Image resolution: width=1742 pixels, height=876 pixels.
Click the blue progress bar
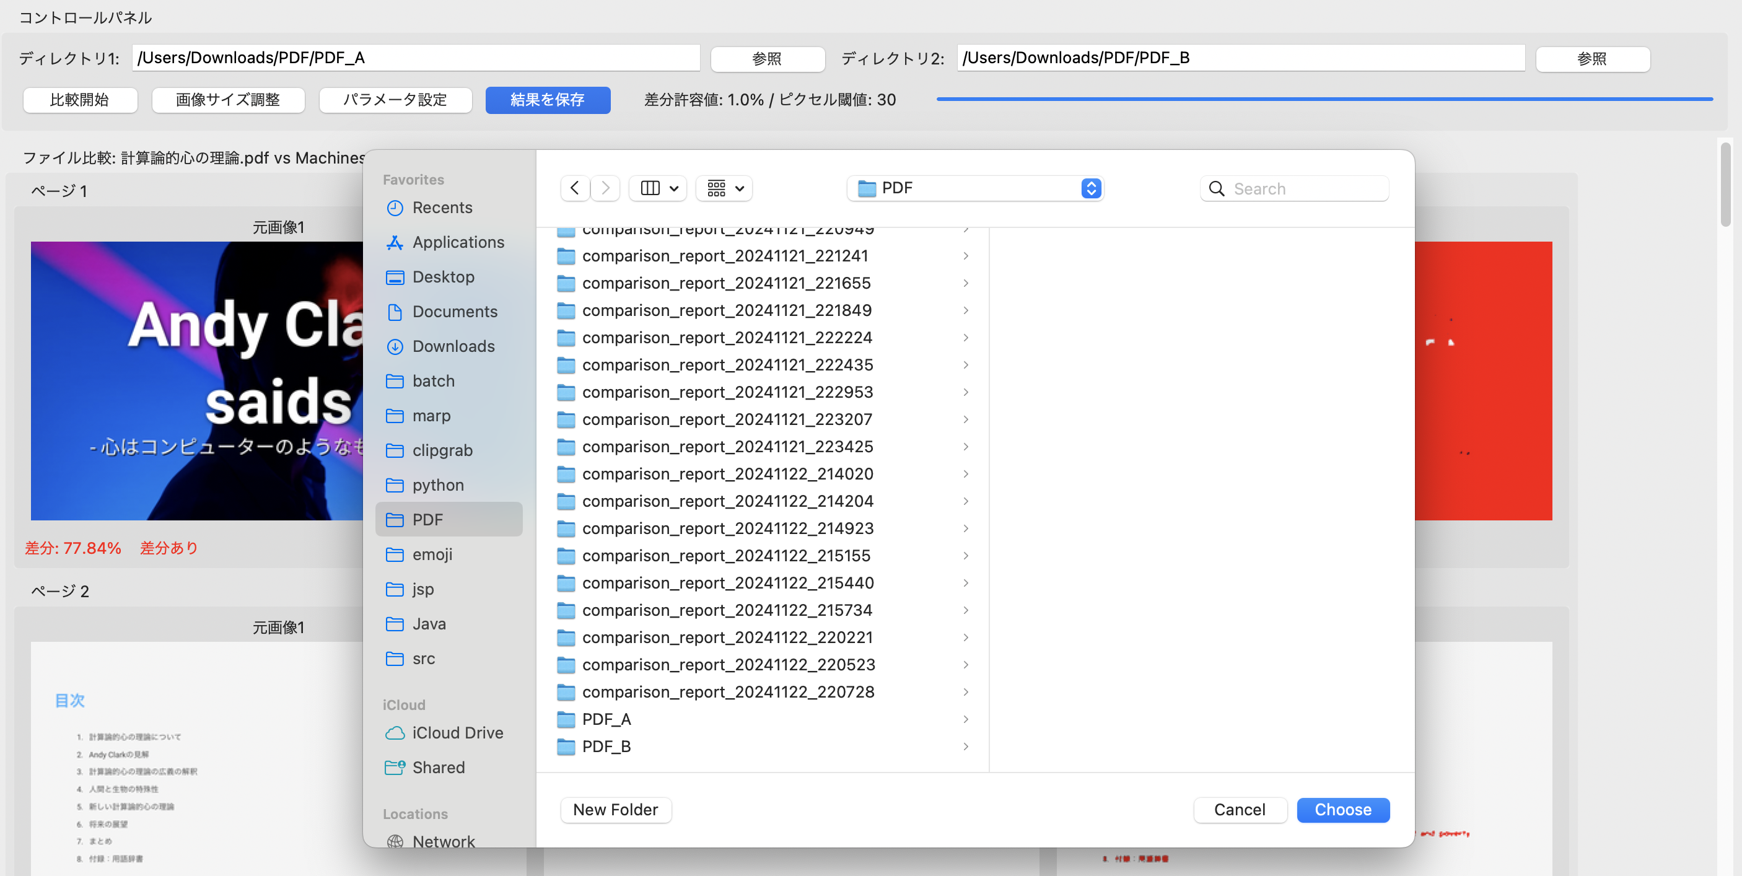tap(1323, 100)
